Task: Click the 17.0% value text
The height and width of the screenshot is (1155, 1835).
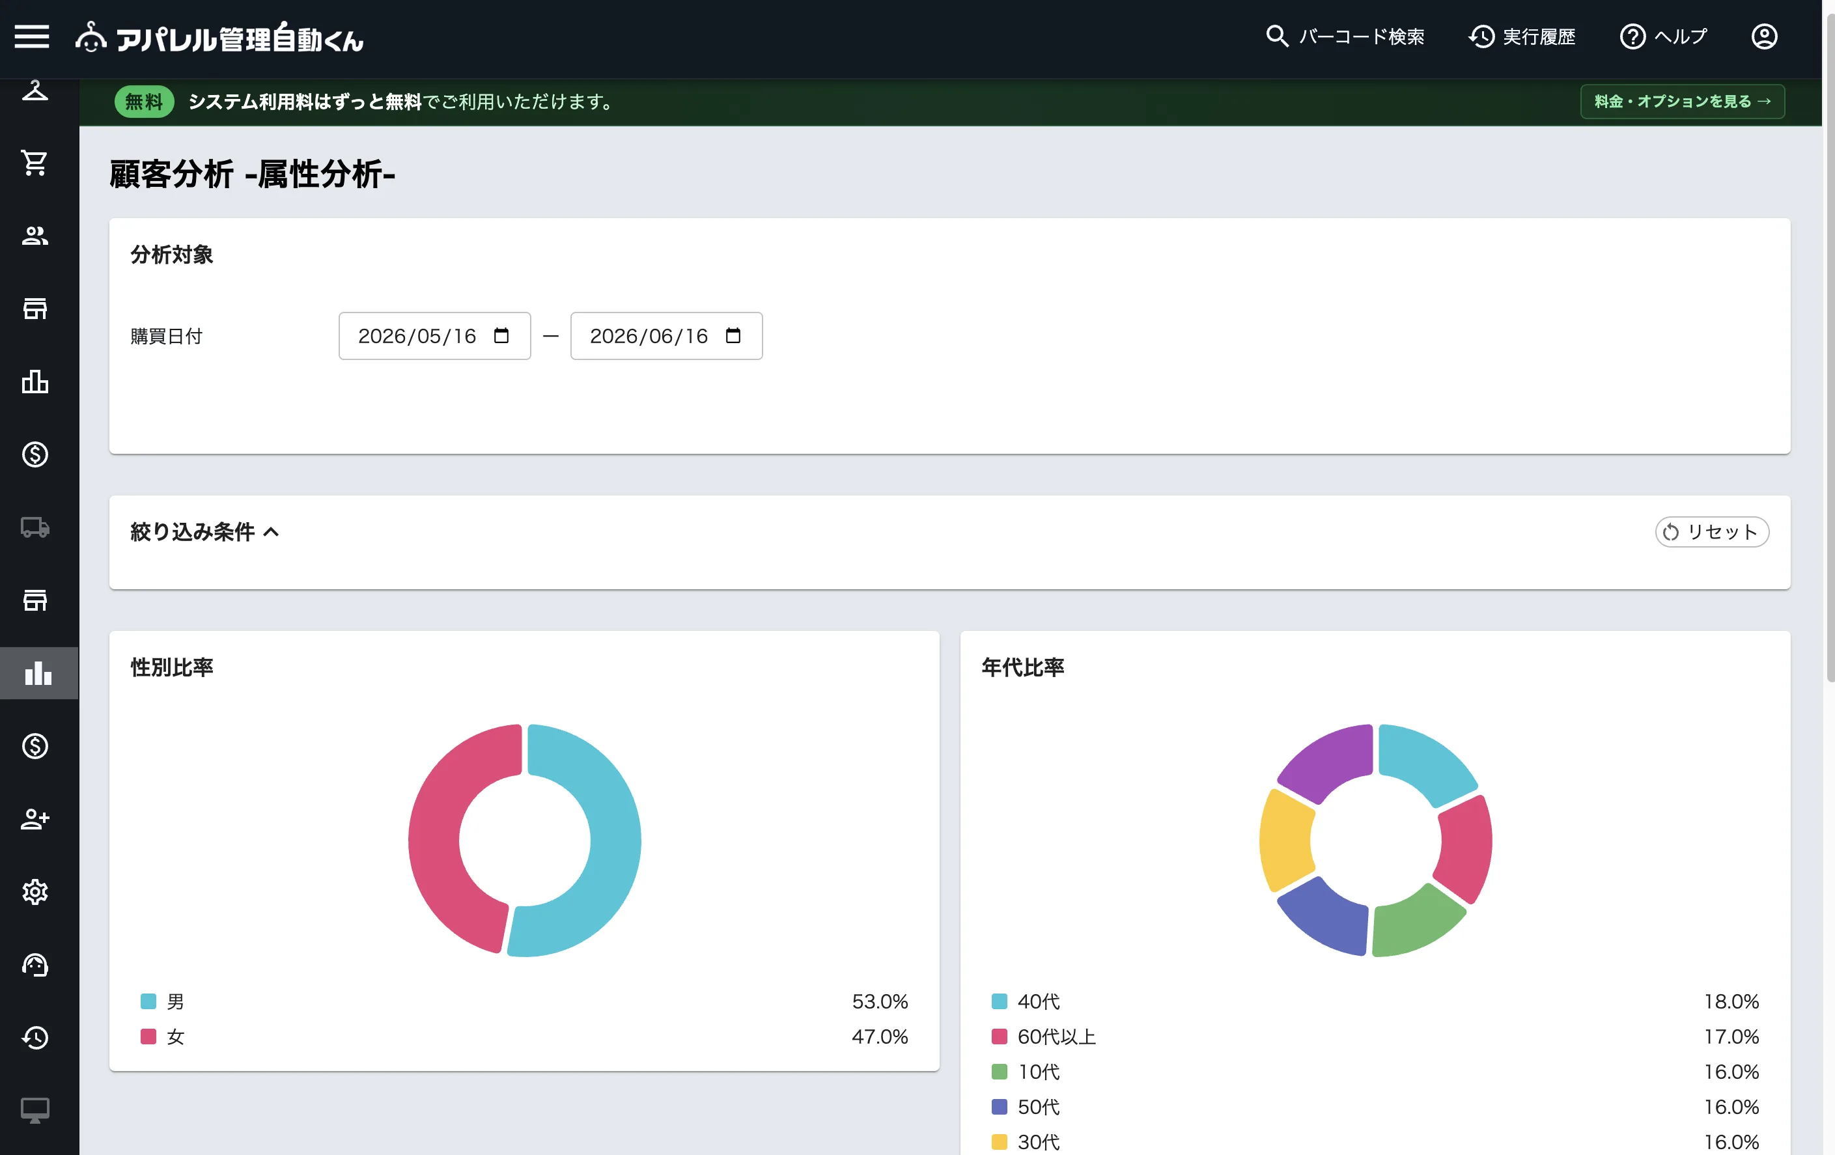Action: pyautogui.click(x=1731, y=1036)
